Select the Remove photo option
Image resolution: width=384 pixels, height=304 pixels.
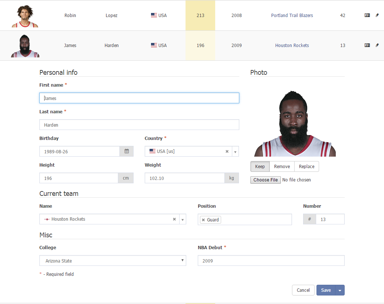282,167
